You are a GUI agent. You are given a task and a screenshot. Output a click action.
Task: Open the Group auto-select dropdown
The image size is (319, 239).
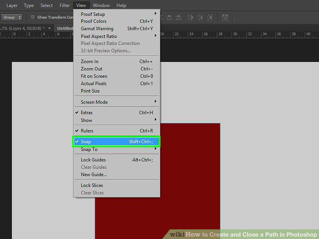click(12, 17)
